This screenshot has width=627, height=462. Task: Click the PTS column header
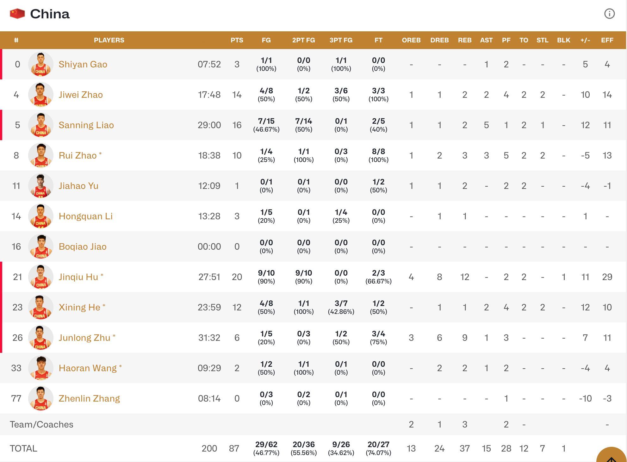point(237,40)
